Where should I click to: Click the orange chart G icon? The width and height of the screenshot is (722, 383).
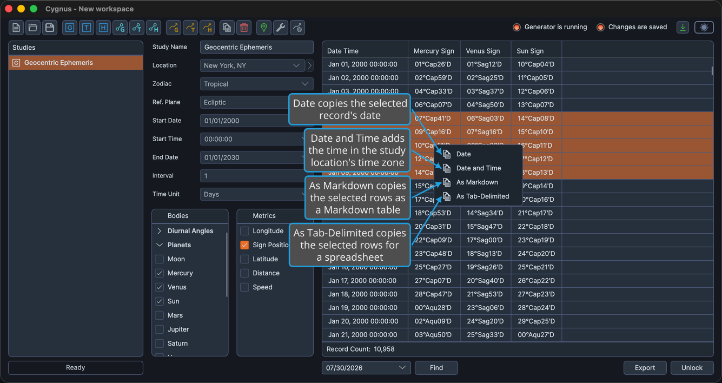pyautogui.click(x=174, y=28)
